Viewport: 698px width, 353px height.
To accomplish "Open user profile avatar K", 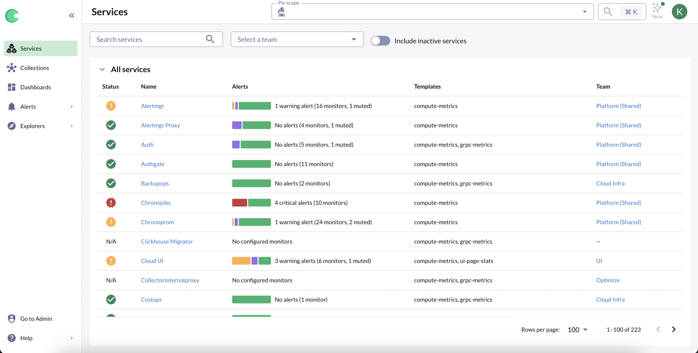I will point(679,12).
